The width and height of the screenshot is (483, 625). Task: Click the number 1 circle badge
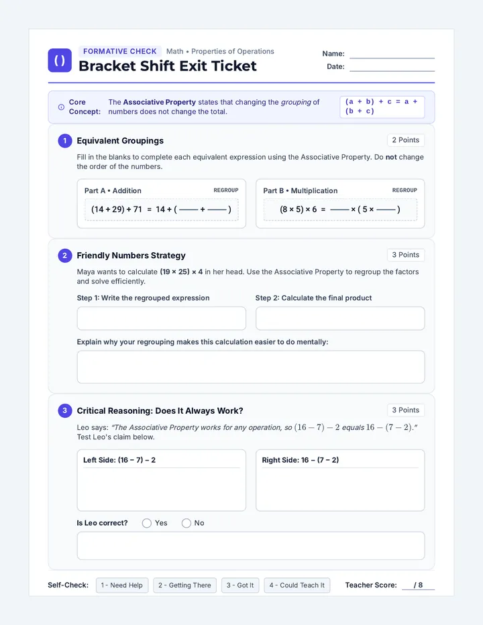coord(65,141)
